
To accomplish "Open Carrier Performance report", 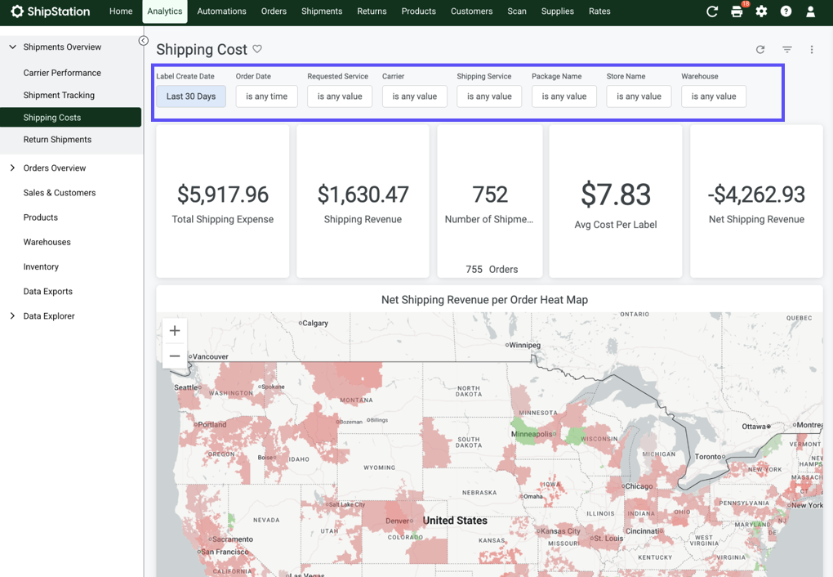I will point(62,73).
